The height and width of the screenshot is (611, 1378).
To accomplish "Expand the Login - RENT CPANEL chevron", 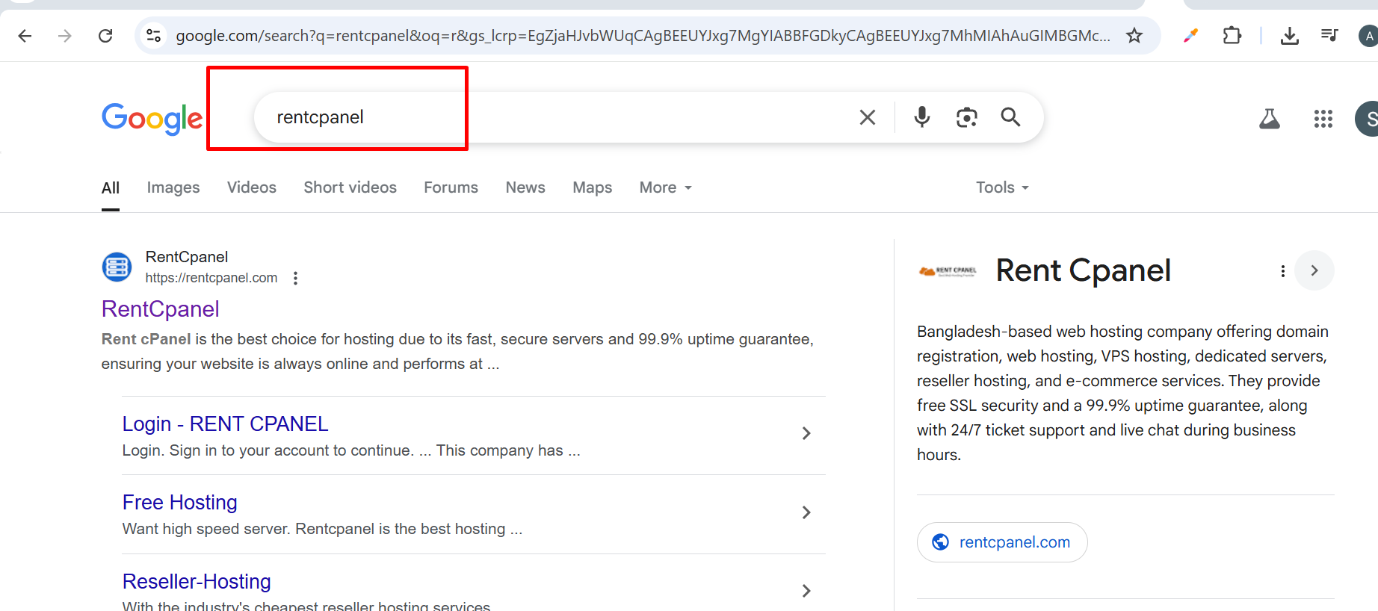I will 806,433.
